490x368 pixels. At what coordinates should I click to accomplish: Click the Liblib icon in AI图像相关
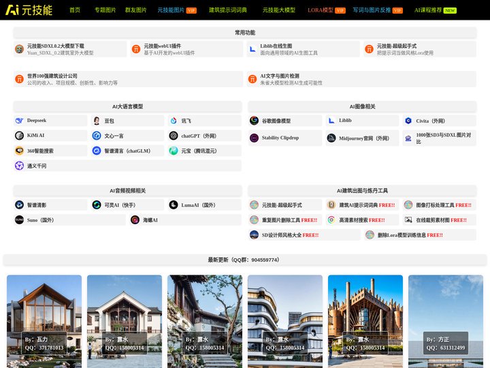point(331,121)
